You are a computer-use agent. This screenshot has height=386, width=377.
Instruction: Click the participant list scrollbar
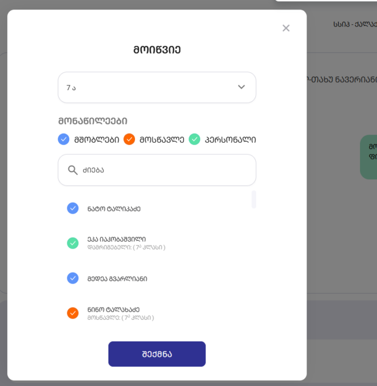(x=254, y=199)
